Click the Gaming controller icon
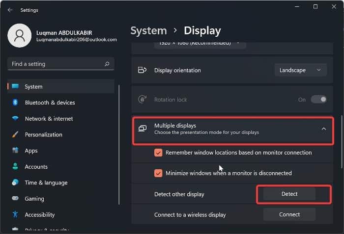This screenshot has width=344, height=234. click(15, 198)
